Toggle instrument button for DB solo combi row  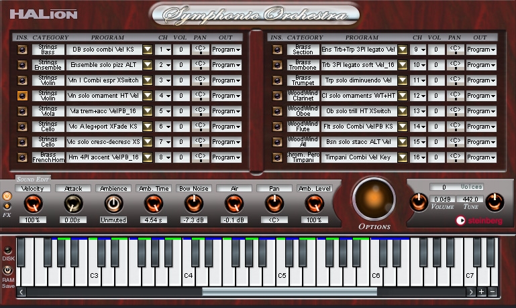pos(22,50)
